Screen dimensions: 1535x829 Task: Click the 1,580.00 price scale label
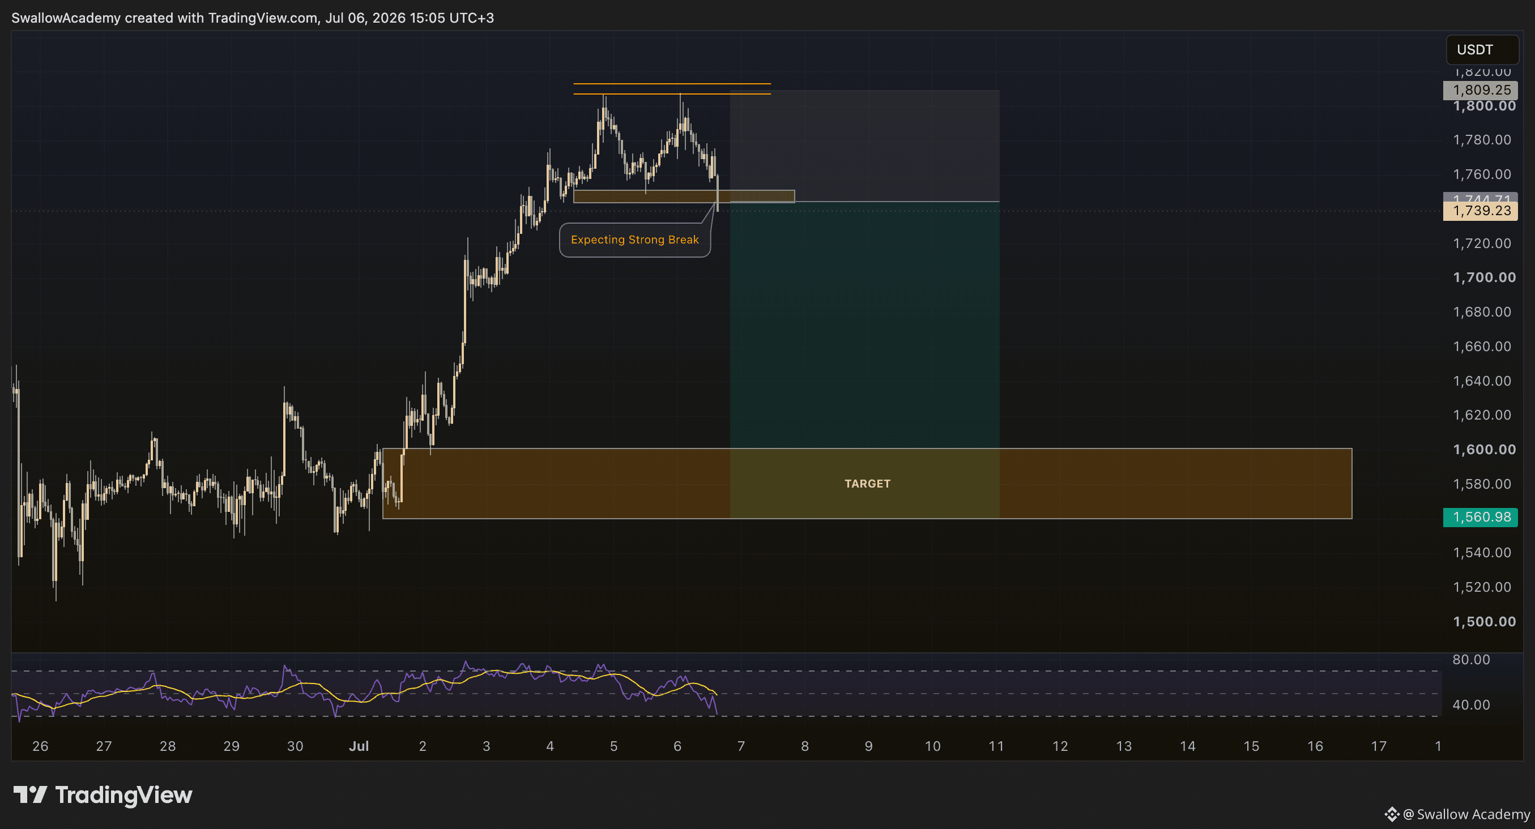[1482, 484]
